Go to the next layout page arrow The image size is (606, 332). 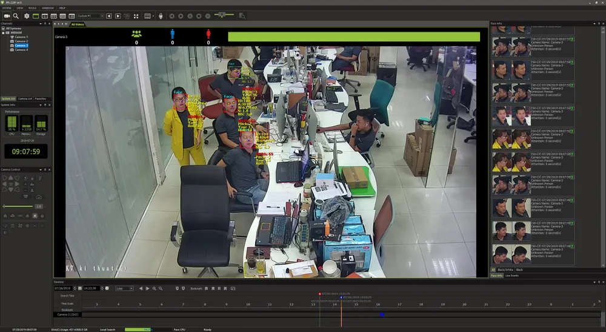[117, 16]
